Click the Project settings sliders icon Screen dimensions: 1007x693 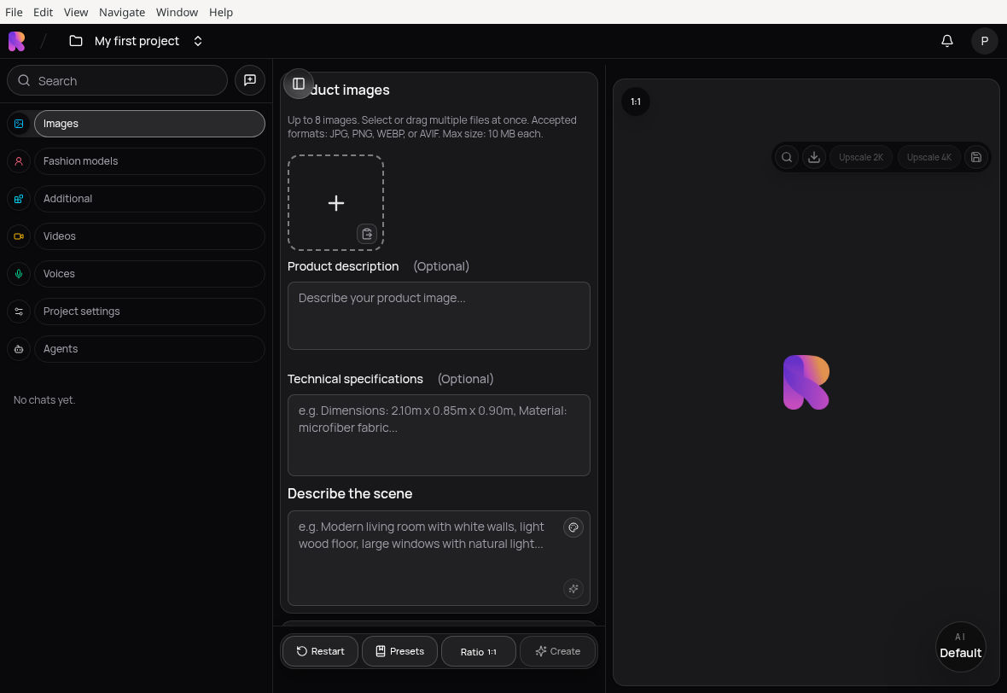pos(19,312)
